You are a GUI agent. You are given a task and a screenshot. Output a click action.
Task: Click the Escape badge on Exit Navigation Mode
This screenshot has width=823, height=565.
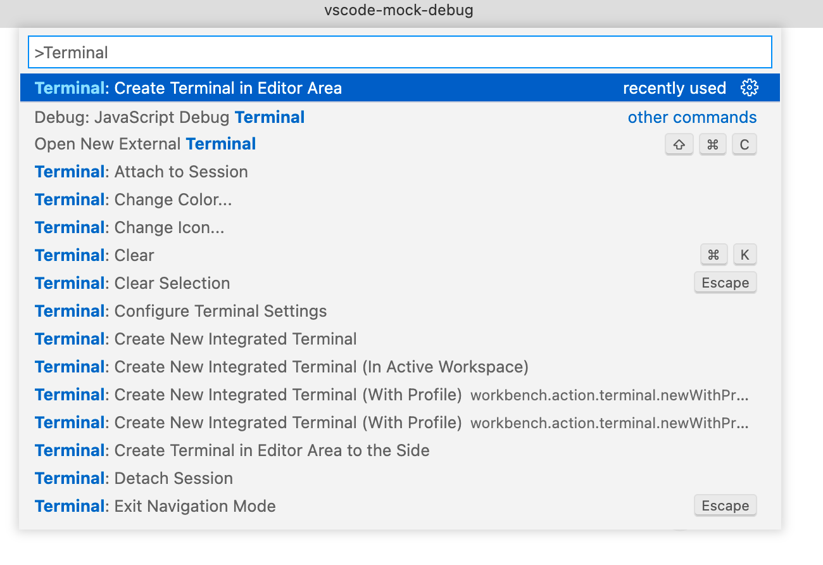coord(725,505)
